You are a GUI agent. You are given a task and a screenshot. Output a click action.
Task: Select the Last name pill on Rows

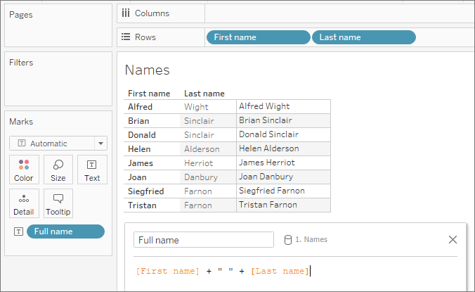364,37
